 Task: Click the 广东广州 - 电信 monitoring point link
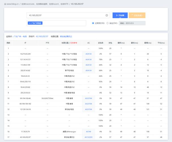click(x=20, y=36)
